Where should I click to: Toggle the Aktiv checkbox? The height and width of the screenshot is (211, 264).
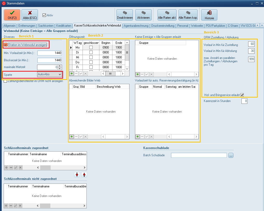click(44, 15)
